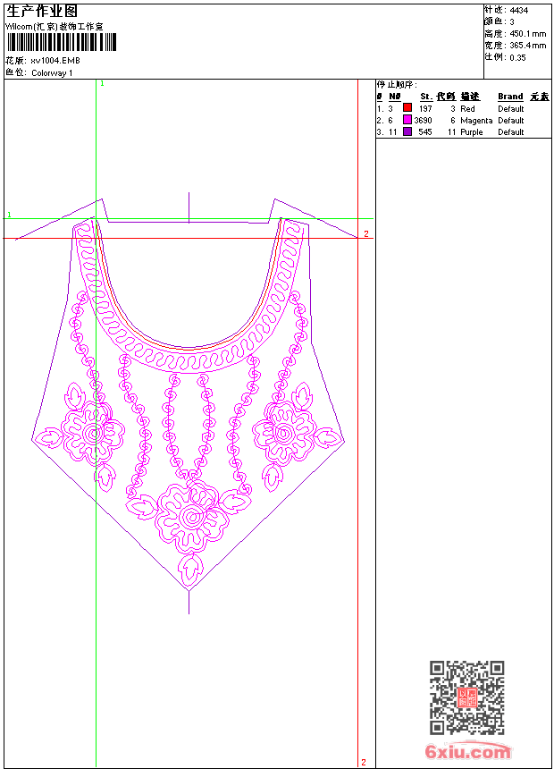554x769 pixels.
Task: Click the 'Colorway 1' label
Action: point(52,73)
